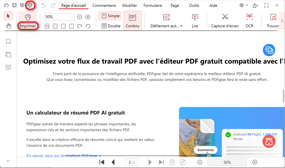285x168 pixels.
Task: Open Page d'accueil tab
Action: [x=73, y=6]
